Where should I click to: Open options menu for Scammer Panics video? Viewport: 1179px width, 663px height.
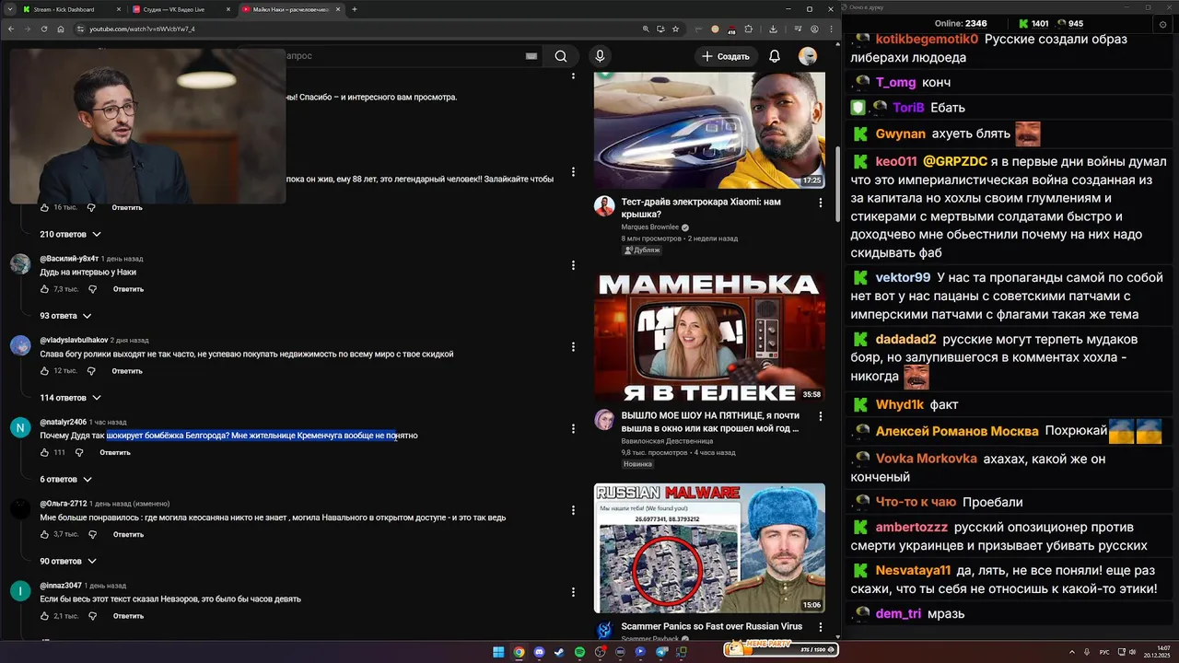click(821, 628)
